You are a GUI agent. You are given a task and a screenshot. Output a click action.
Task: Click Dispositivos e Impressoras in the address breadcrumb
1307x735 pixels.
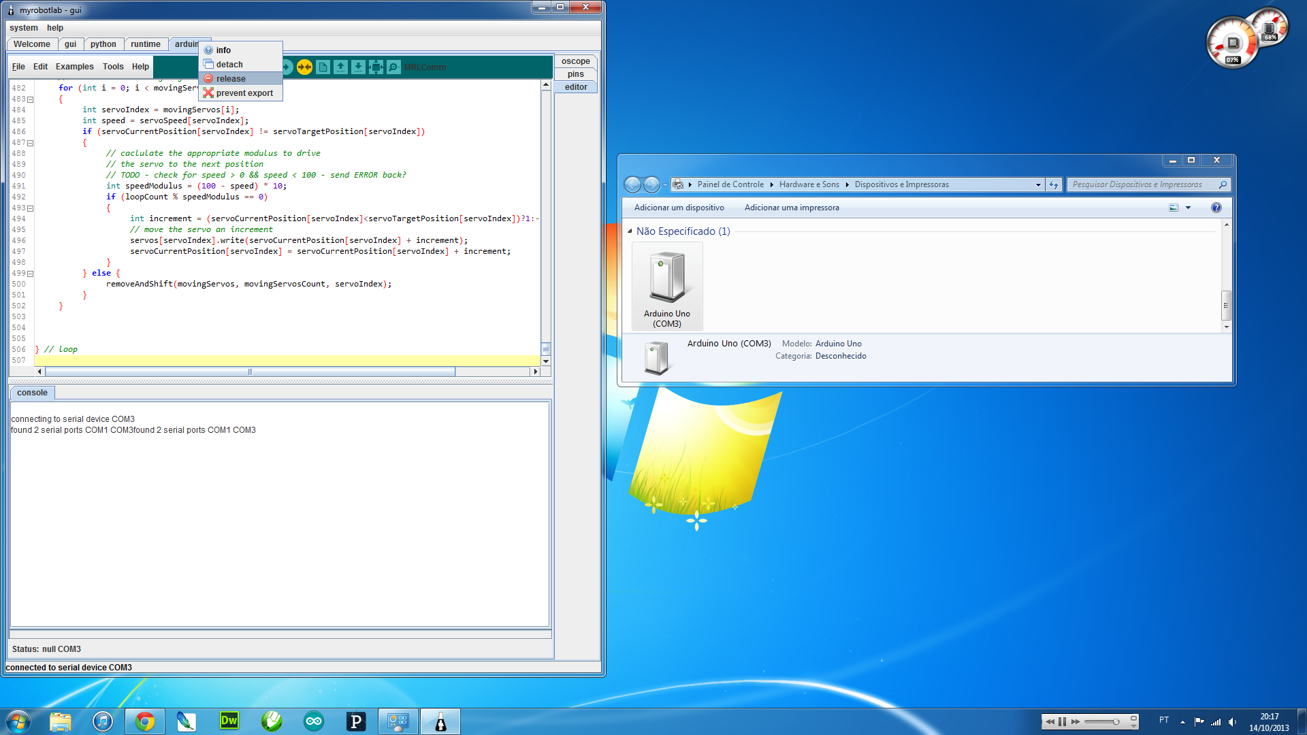(x=902, y=184)
